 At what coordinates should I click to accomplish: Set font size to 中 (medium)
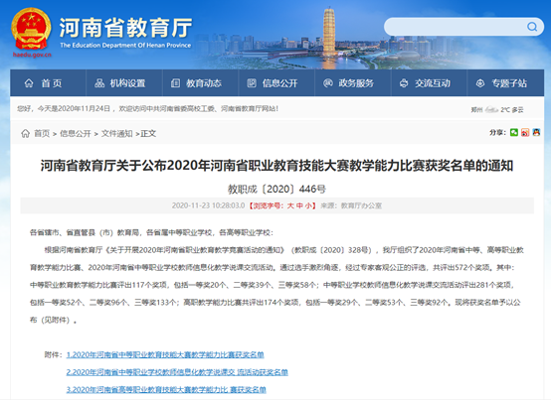point(299,205)
